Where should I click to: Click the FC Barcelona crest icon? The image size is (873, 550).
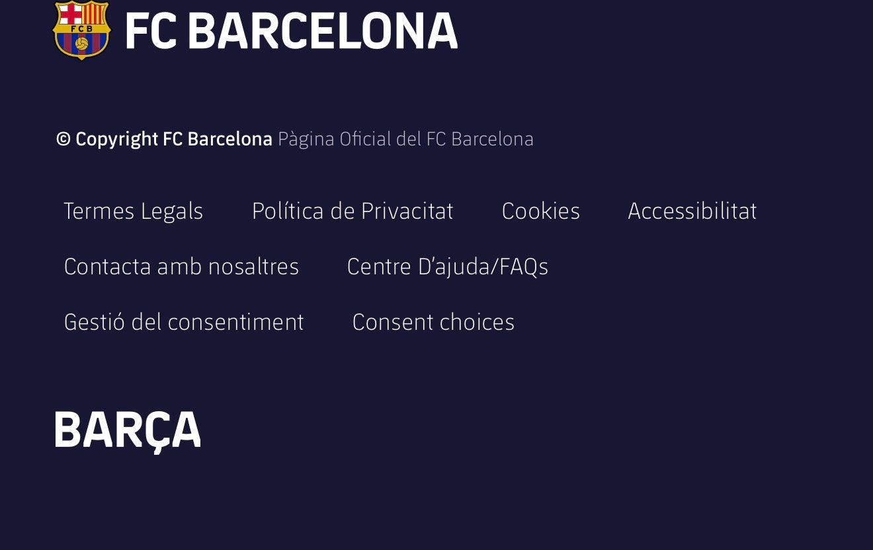(81, 30)
